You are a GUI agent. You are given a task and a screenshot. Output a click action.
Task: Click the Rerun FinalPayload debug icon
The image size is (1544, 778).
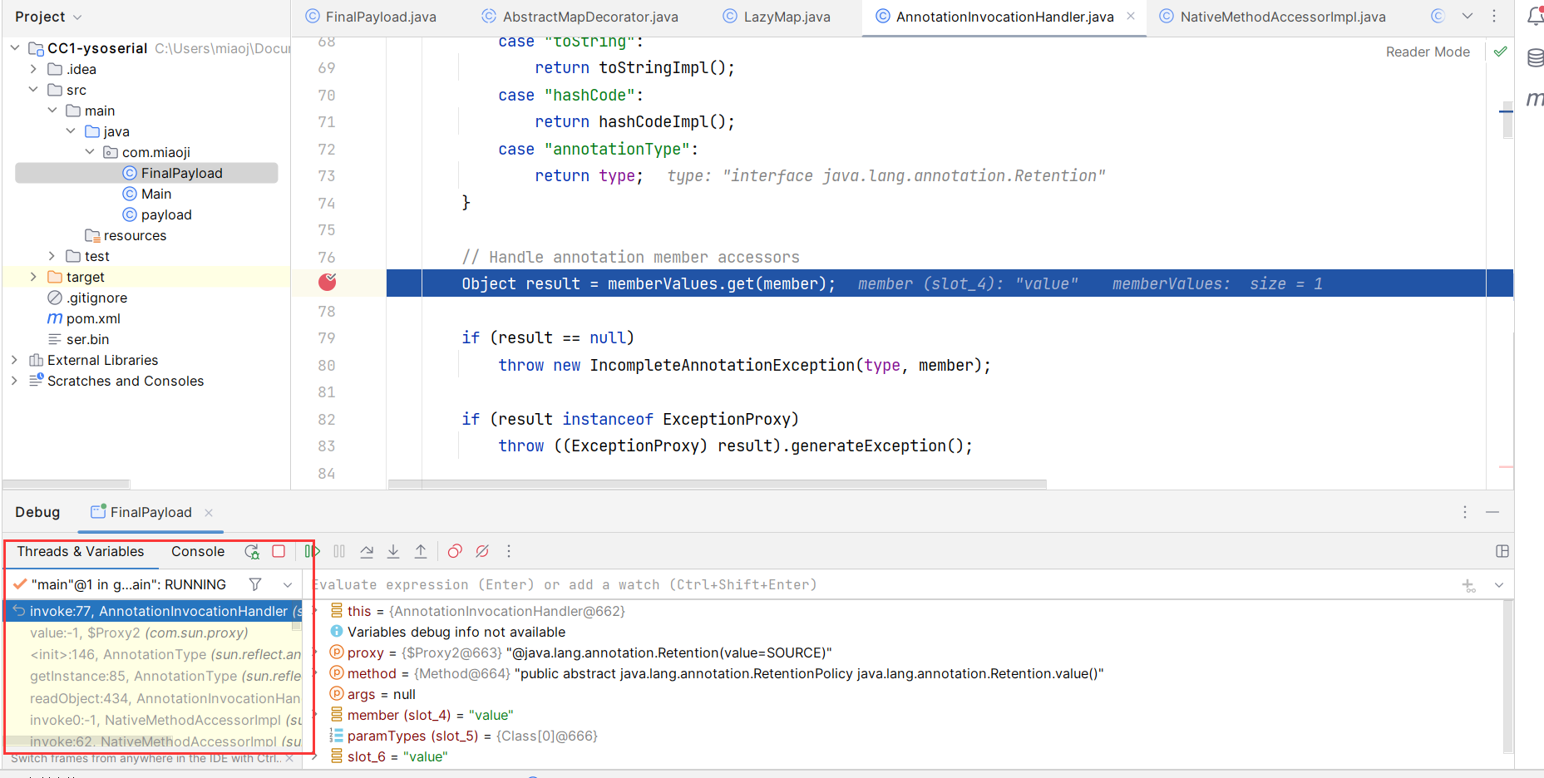pyautogui.click(x=252, y=551)
